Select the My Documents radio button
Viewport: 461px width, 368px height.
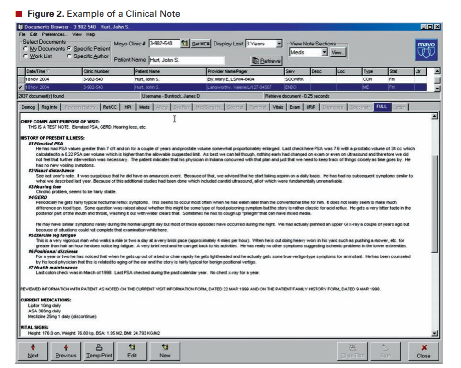tap(26, 49)
